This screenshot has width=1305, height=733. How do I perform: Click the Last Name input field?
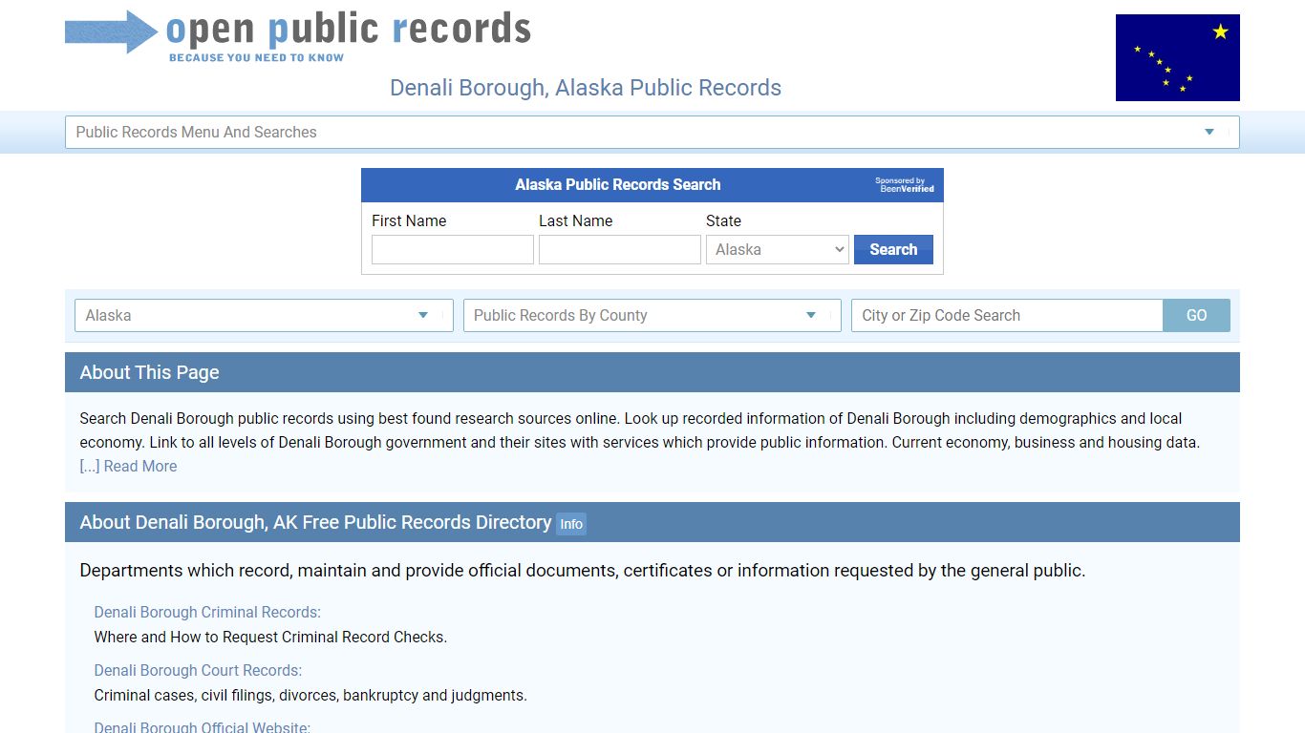tap(619, 250)
